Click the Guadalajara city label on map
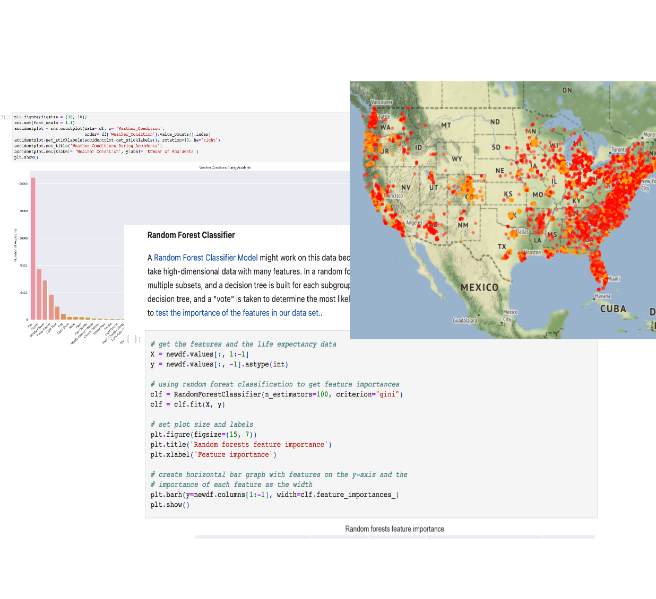Viewport: 656px width, 599px height. coord(464,321)
